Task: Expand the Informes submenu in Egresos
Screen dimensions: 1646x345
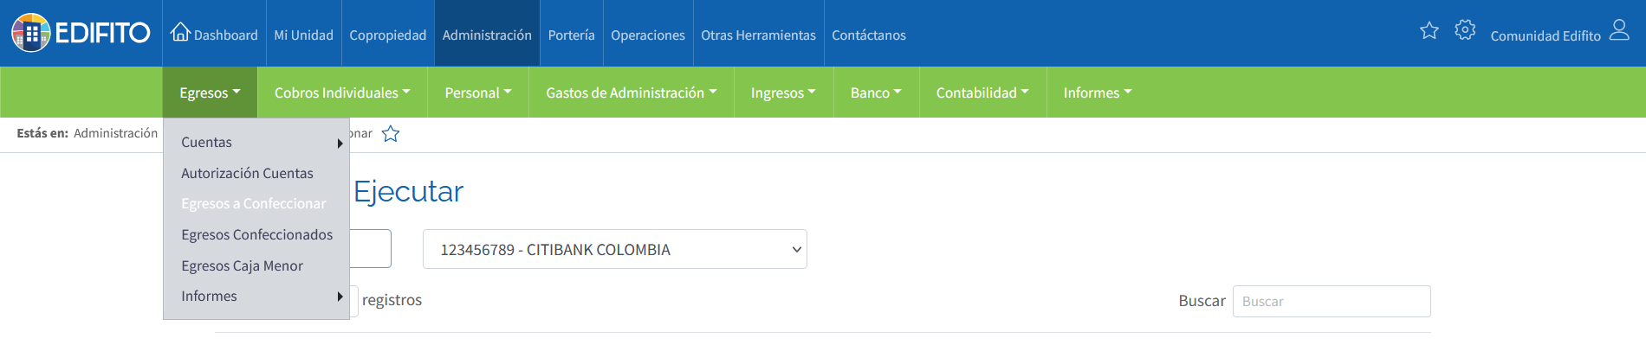Action: click(x=340, y=297)
